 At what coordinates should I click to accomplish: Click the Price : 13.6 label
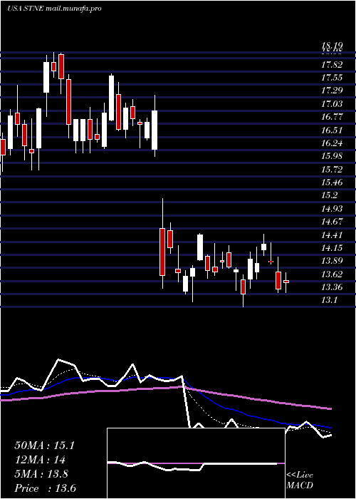click(x=45, y=488)
